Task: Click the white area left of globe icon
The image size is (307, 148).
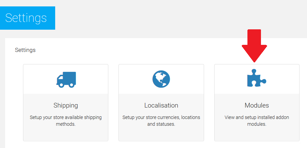Action: 134,80
